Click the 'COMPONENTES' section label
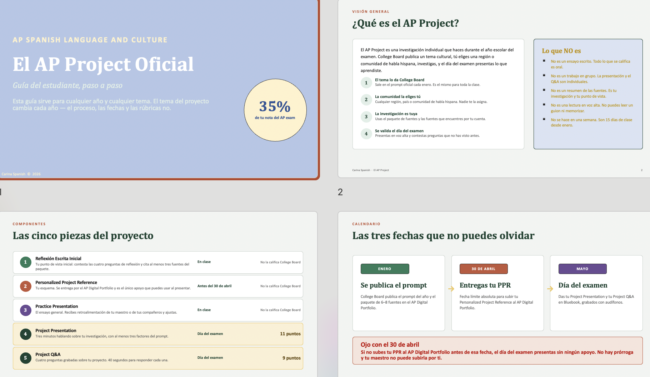 click(x=29, y=224)
